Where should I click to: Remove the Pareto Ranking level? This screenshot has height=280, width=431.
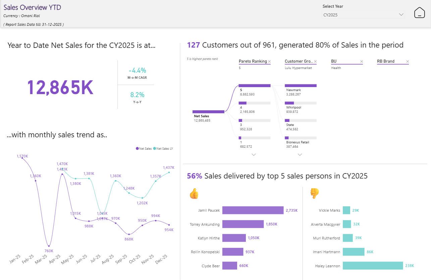[x=269, y=62]
